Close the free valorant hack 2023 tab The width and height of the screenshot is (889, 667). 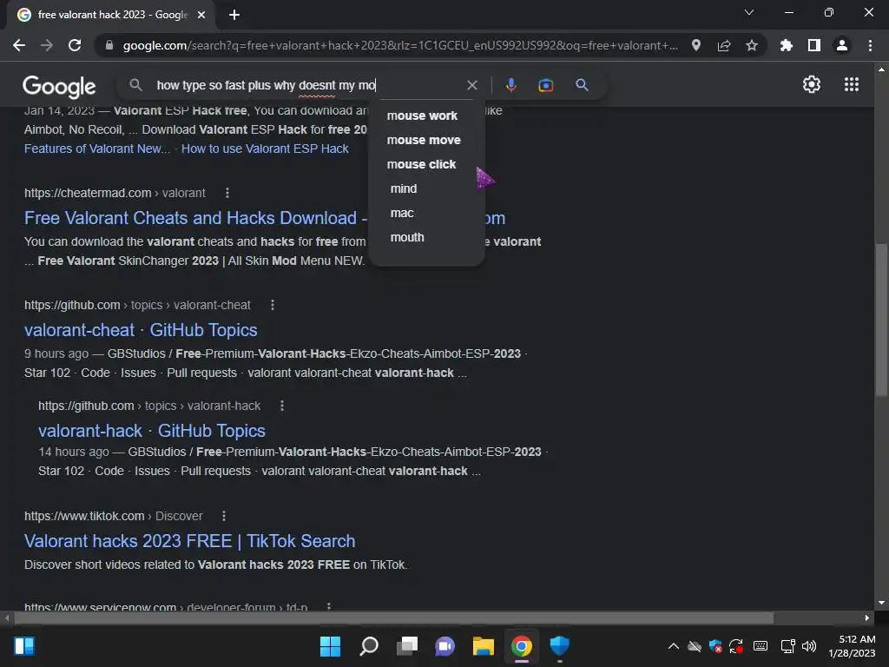coord(201,15)
